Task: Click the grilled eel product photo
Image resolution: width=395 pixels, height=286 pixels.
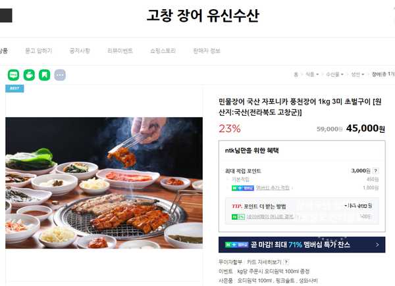Action: [x=104, y=183]
